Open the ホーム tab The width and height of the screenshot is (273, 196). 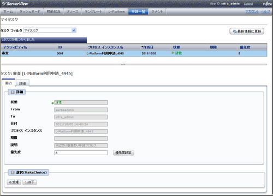(x=8, y=11)
